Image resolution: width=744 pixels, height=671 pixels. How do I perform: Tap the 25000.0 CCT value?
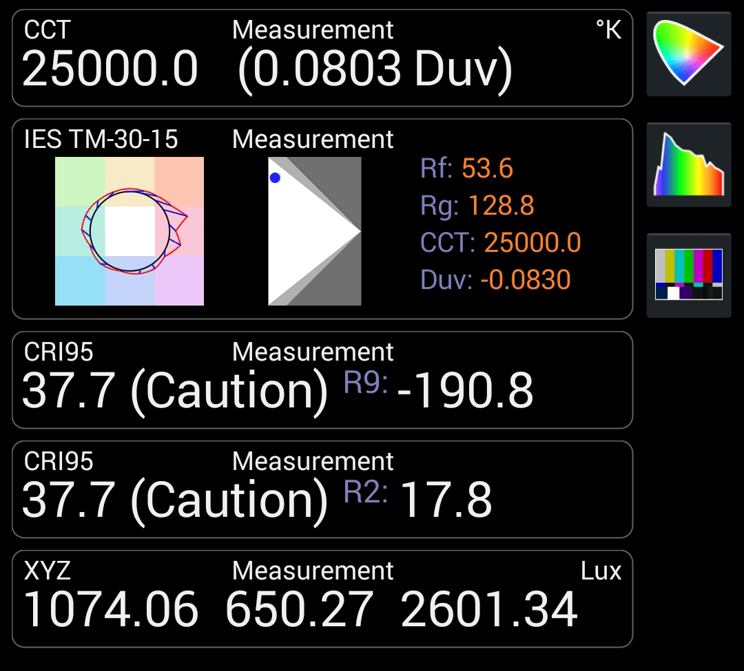click(110, 70)
